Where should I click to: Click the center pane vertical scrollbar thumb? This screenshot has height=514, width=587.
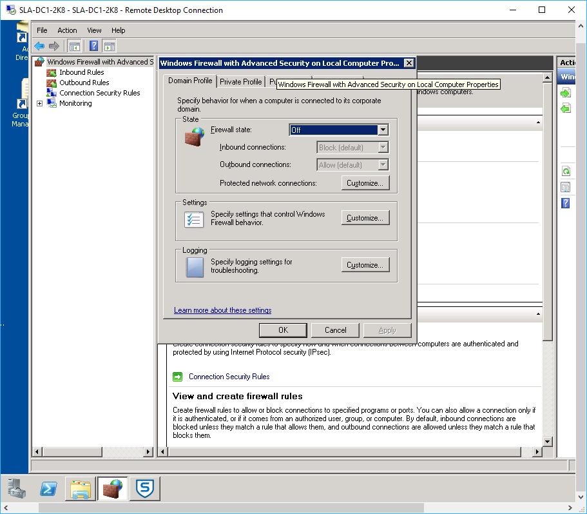tap(547, 212)
